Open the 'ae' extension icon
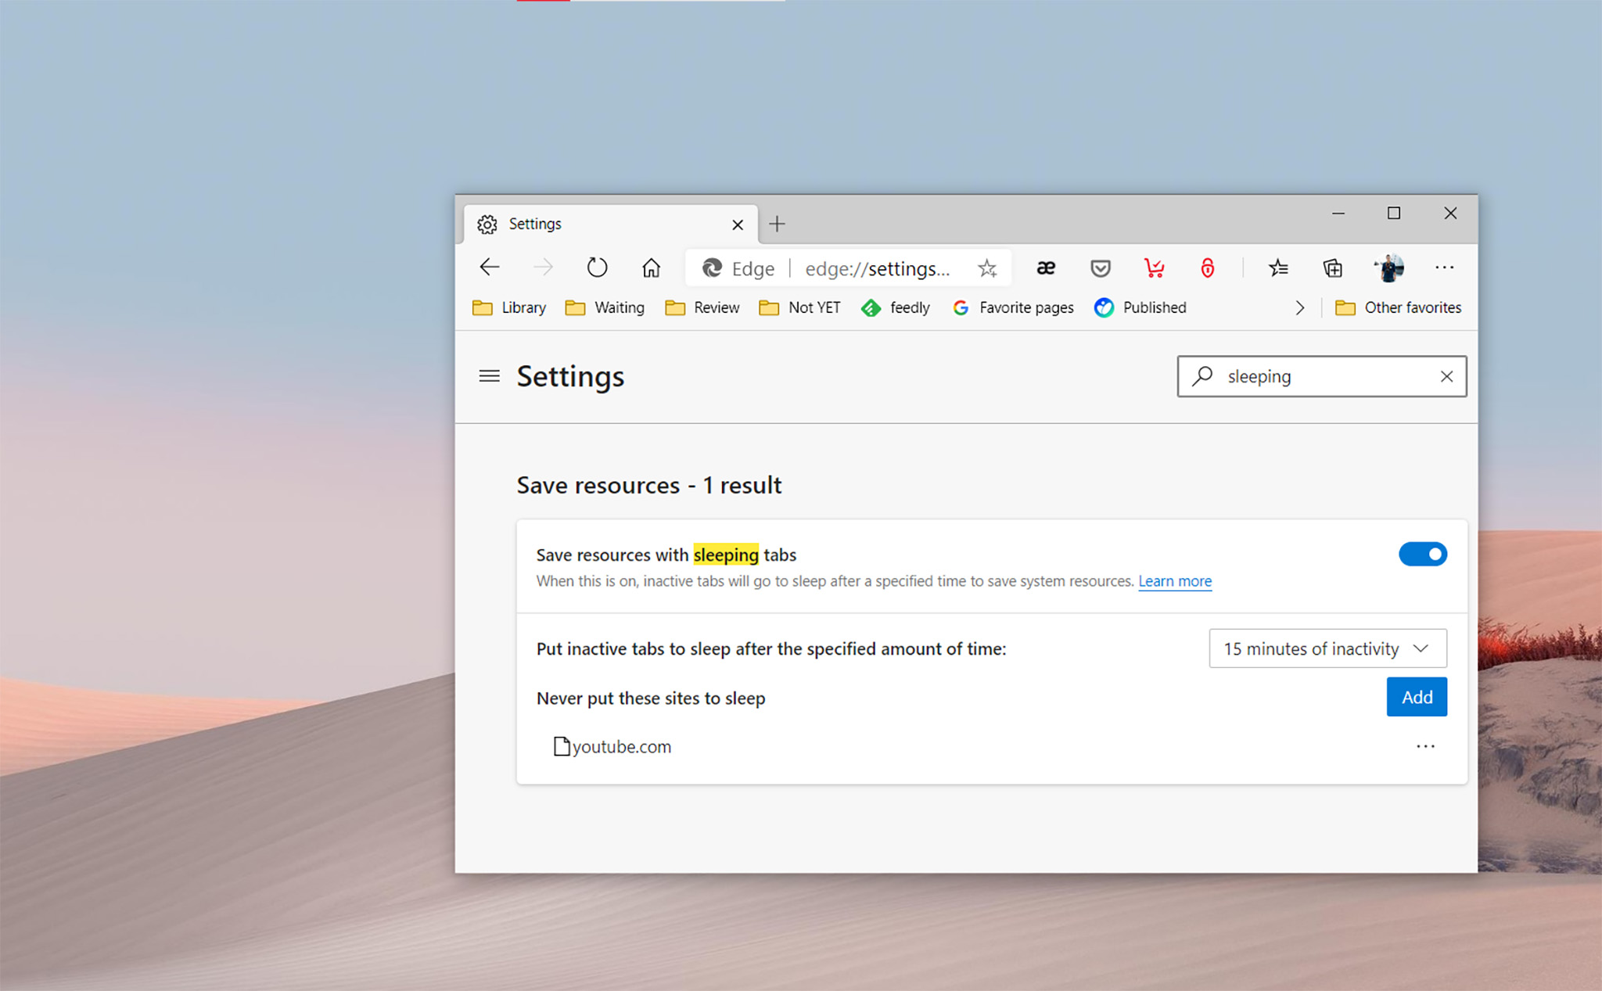1602x991 pixels. pos(1046,268)
